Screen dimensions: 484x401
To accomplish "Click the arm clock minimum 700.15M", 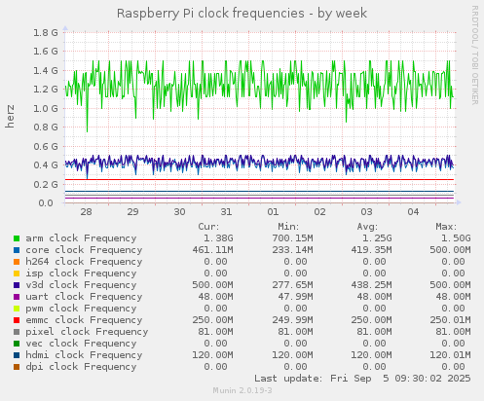I will [x=292, y=238].
